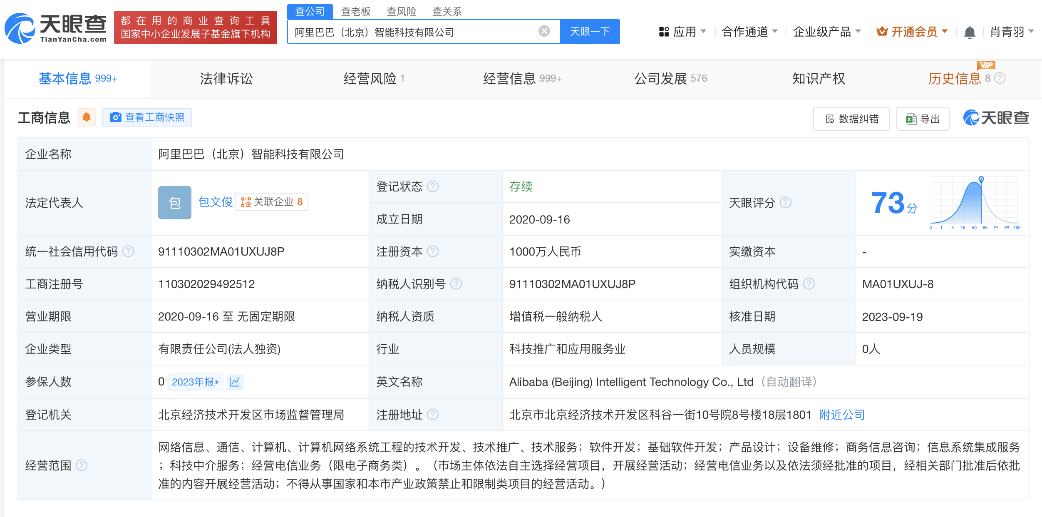Click the help icon beside 历史信息
1042x517 pixels.
click(x=1000, y=78)
